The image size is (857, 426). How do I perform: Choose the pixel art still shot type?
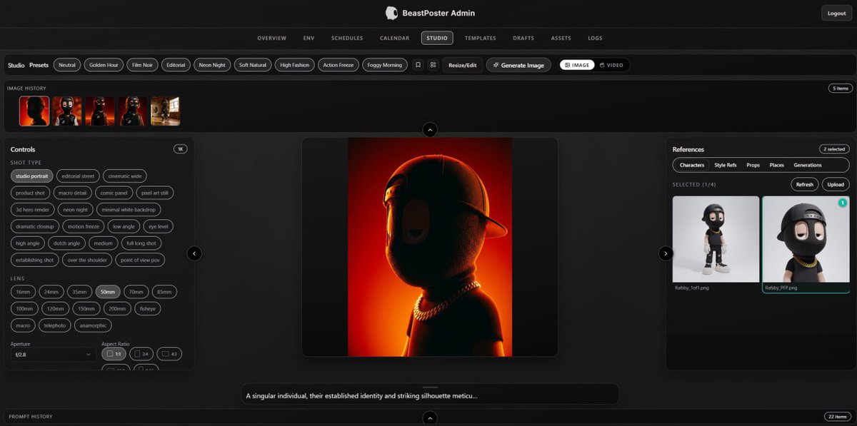click(x=155, y=193)
